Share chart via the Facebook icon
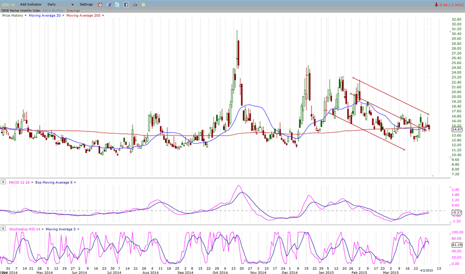465x274 pixels. coord(126,4)
